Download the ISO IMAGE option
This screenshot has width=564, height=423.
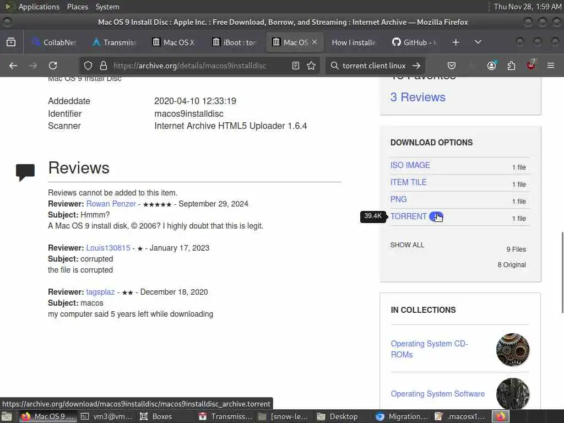click(x=410, y=165)
